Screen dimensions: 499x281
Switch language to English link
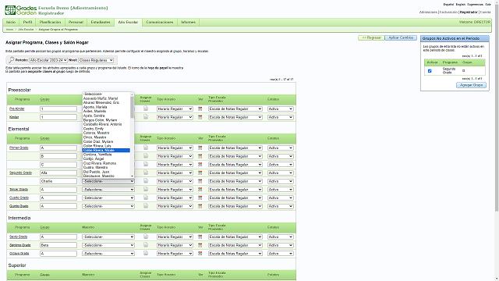(460, 5)
